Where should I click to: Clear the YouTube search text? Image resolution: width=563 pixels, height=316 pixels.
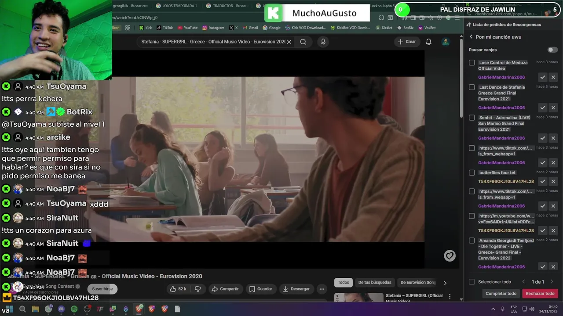click(289, 42)
